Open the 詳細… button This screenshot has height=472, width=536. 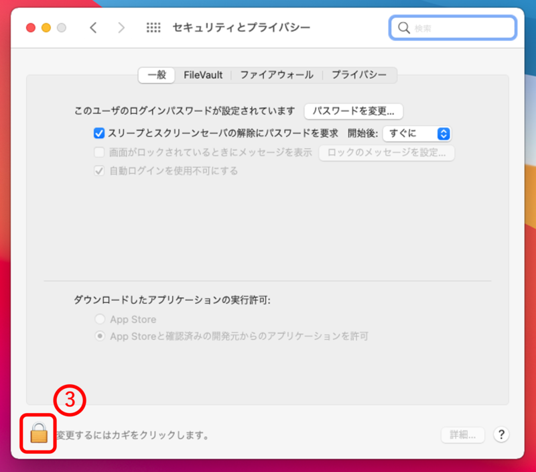coord(463,434)
